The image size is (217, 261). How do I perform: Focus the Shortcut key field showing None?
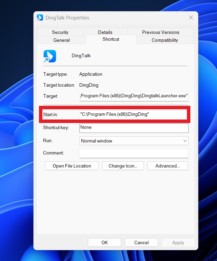134,128
